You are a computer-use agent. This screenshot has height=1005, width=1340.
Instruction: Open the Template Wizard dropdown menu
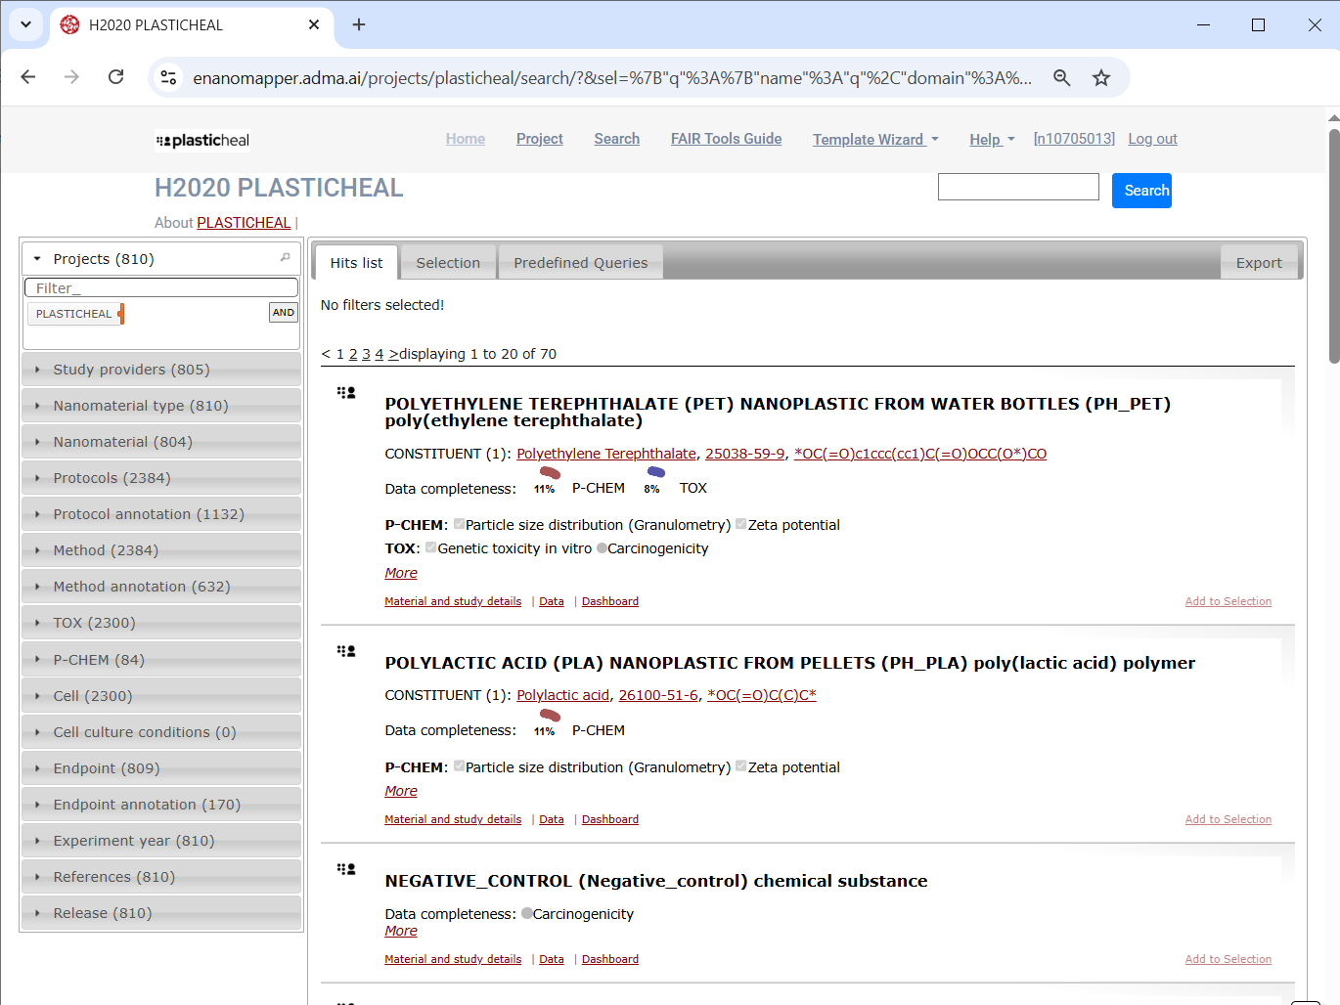point(874,140)
